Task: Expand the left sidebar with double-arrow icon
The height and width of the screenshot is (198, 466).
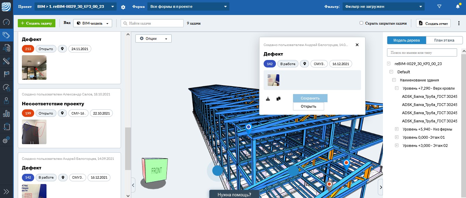Action: click(6, 191)
